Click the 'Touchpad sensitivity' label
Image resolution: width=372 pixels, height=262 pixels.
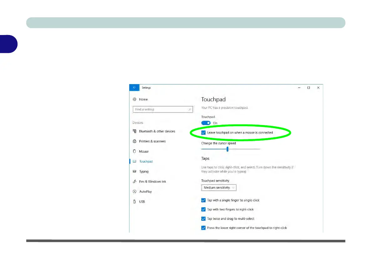(215, 181)
